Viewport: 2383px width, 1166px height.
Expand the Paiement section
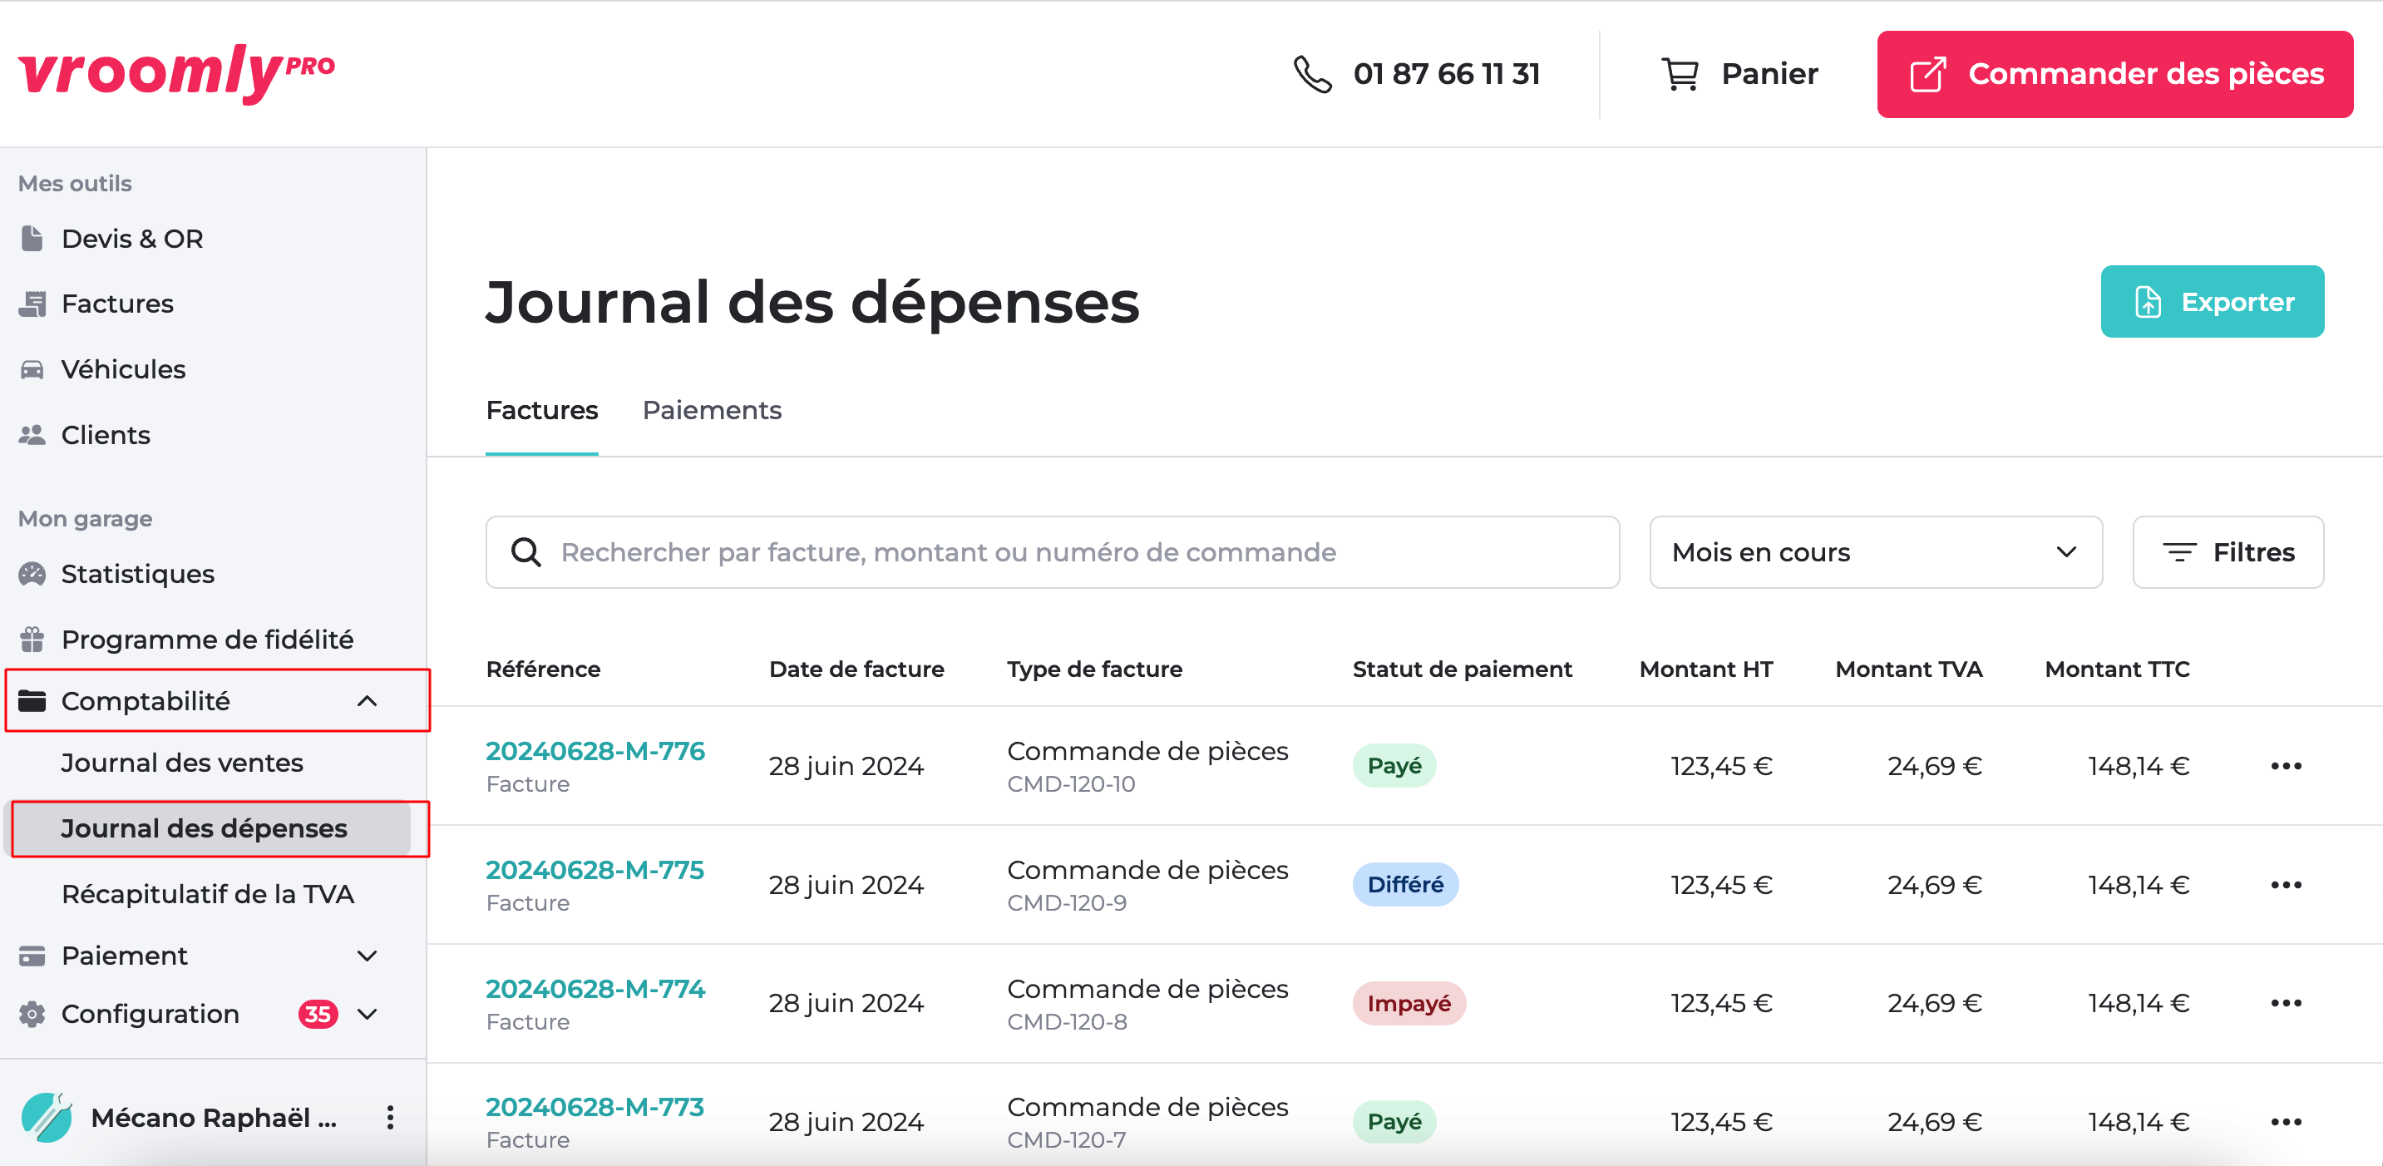tap(368, 956)
